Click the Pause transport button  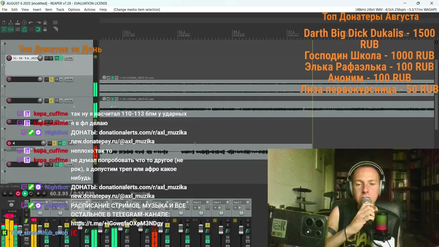pos(44,193)
